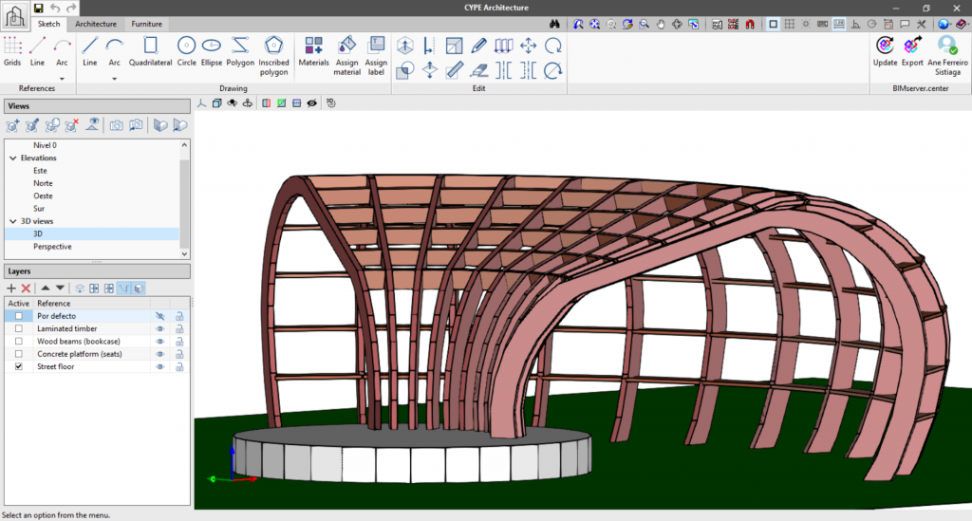Open the Furniture tab
This screenshot has height=521, width=972.
(x=146, y=24)
